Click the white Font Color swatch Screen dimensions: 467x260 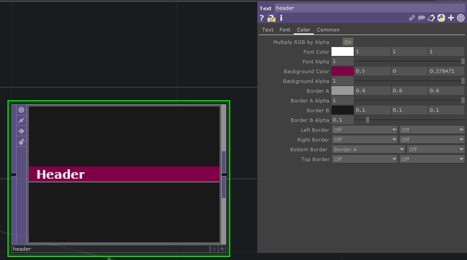tap(343, 52)
